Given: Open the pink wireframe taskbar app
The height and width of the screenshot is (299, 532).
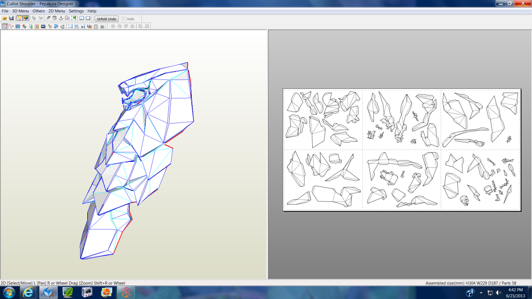Looking at the screenshot, I should (126, 293).
